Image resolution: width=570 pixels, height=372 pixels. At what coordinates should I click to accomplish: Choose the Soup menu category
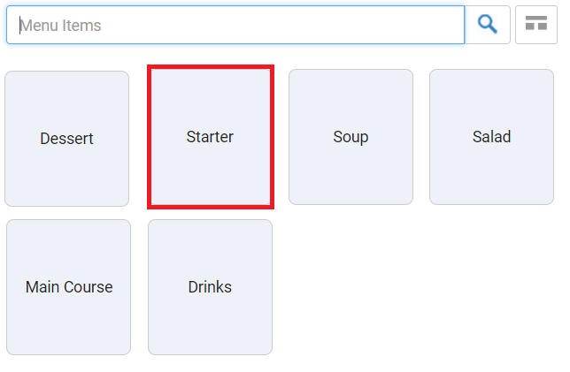click(350, 137)
